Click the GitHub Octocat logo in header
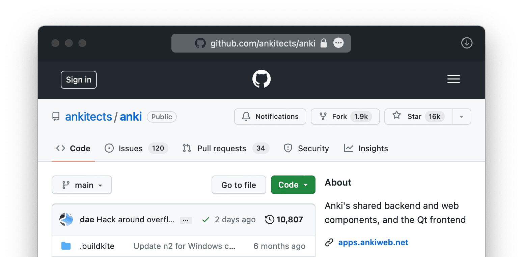This screenshot has width=523, height=257. coord(261,79)
